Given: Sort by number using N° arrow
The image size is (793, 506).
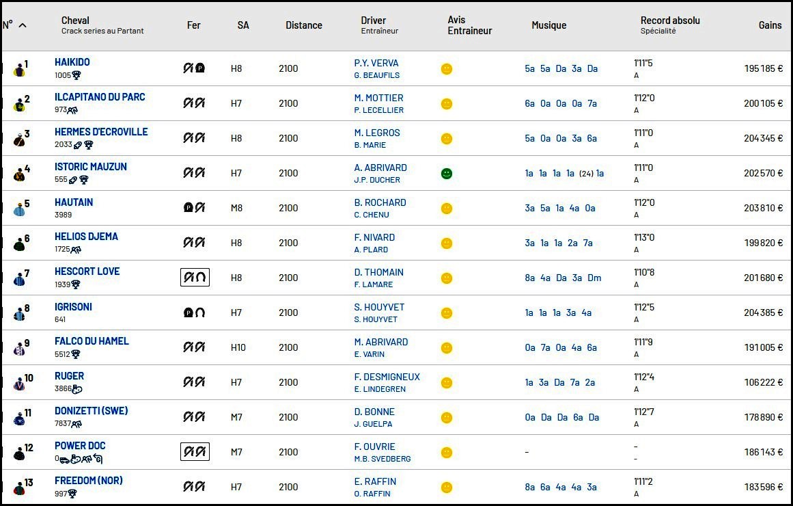Looking at the screenshot, I should (23, 25).
